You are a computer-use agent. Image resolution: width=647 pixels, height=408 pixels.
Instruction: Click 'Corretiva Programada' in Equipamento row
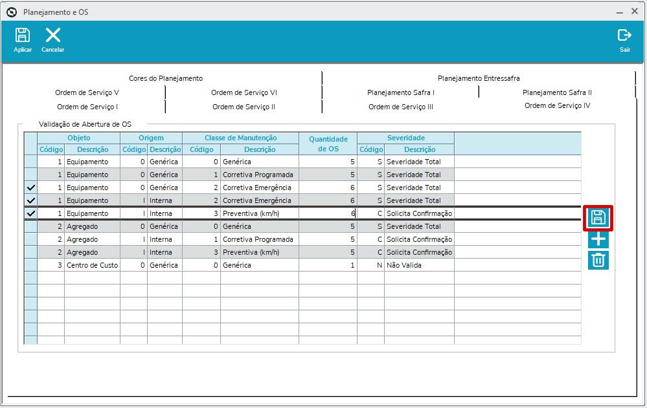[260, 175]
